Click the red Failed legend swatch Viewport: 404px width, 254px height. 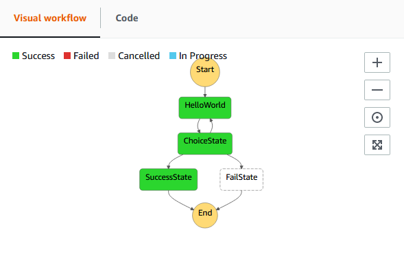tap(67, 56)
